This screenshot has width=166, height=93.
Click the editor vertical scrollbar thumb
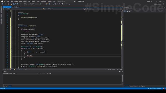(x=122, y=32)
